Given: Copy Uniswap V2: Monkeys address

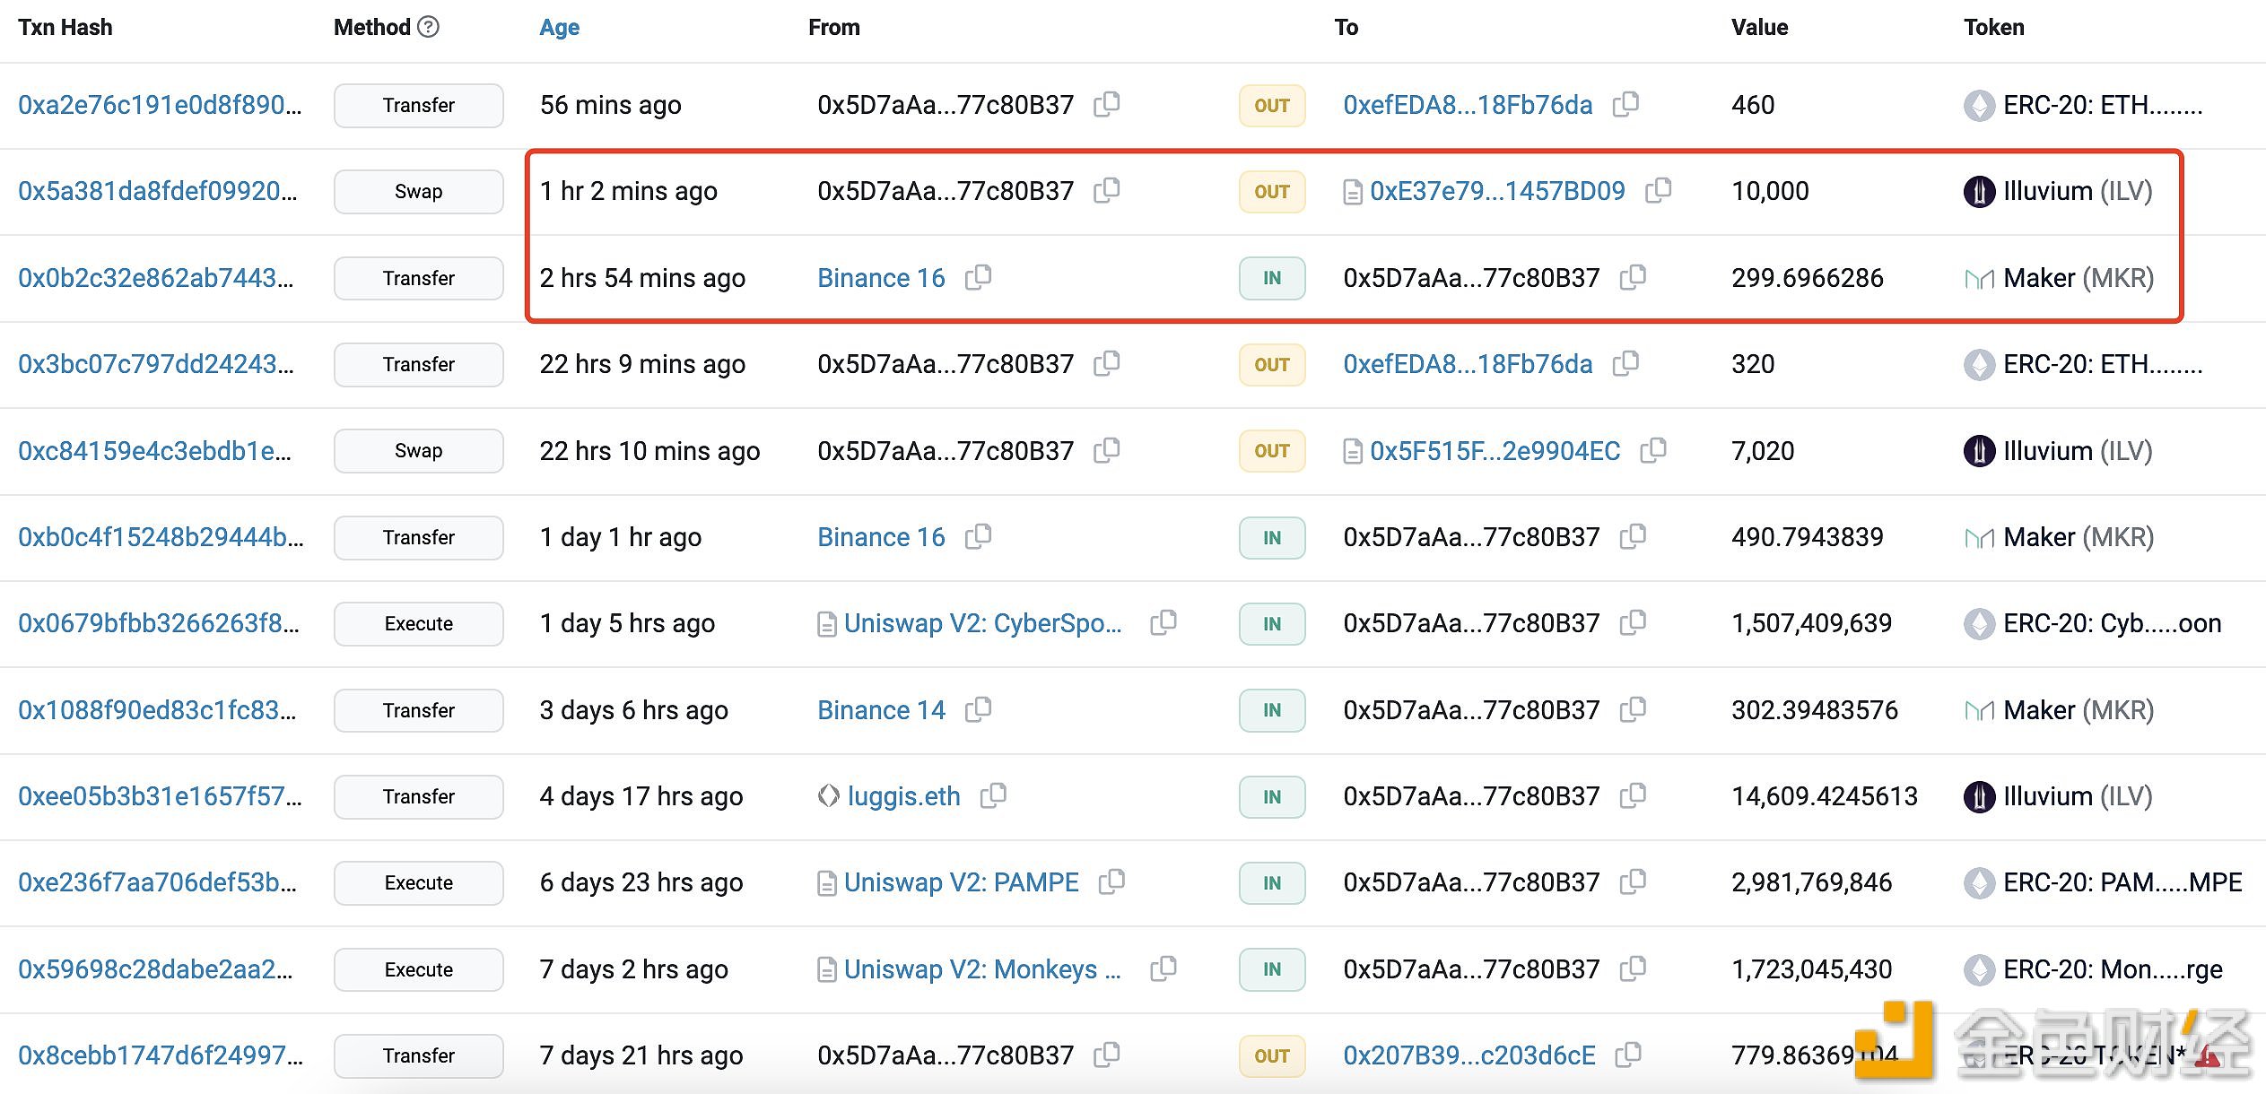Looking at the screenshot, I should 1164,968.
